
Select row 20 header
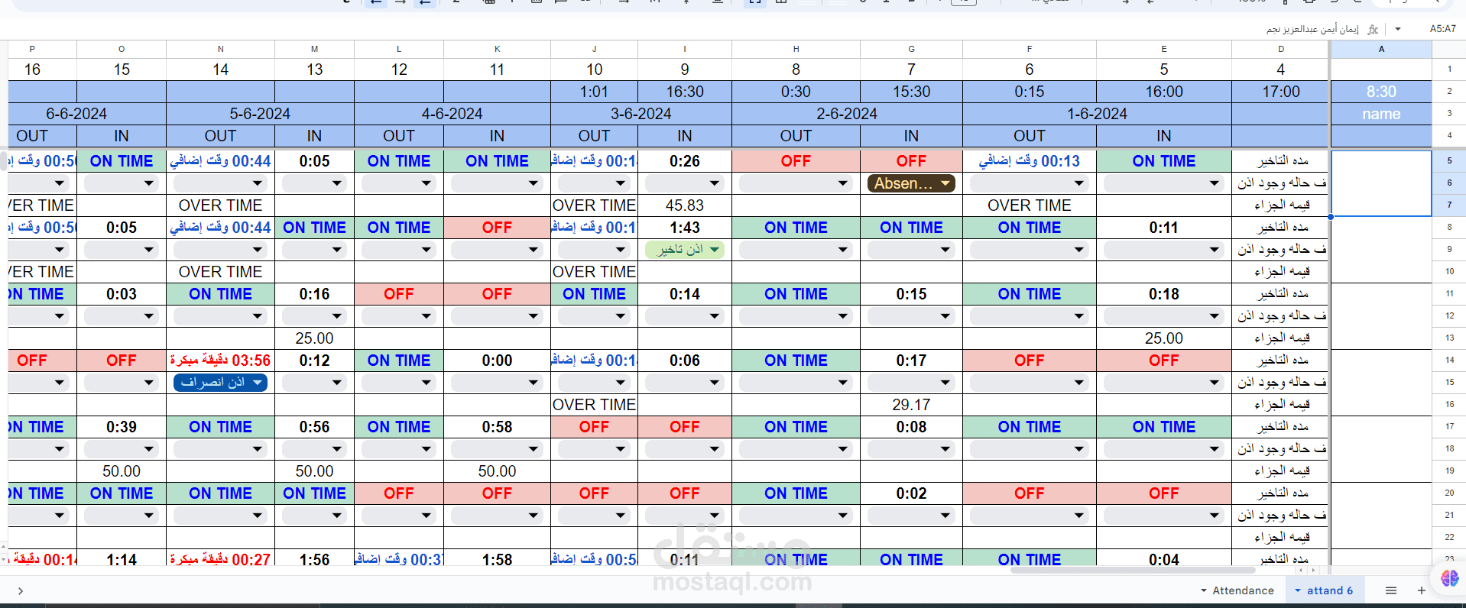(1449, 493)
